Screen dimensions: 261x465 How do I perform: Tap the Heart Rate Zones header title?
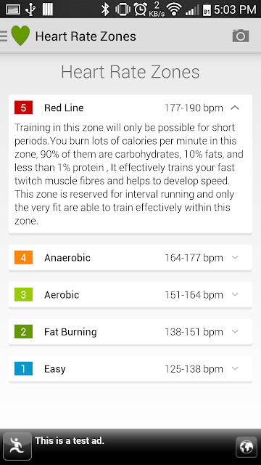pos(86,36)
